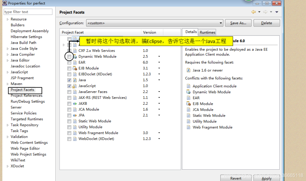
Task: Open the back history dropdown arrow
Action: pos(259,12)
